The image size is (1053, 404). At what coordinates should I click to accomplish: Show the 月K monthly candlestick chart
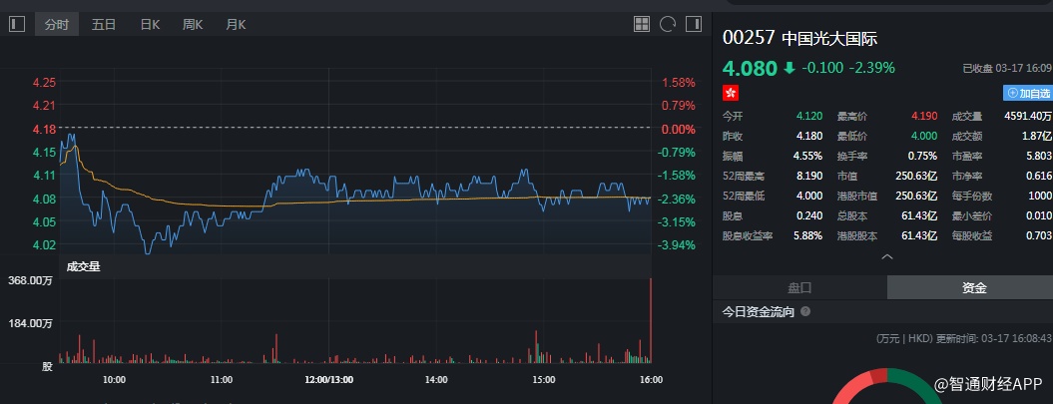click(x=236, y=23)
